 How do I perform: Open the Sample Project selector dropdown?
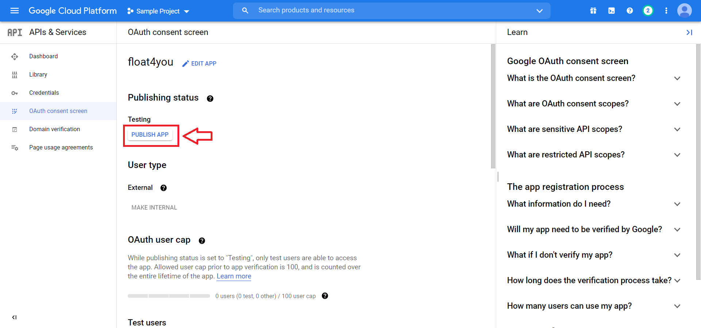158,11
